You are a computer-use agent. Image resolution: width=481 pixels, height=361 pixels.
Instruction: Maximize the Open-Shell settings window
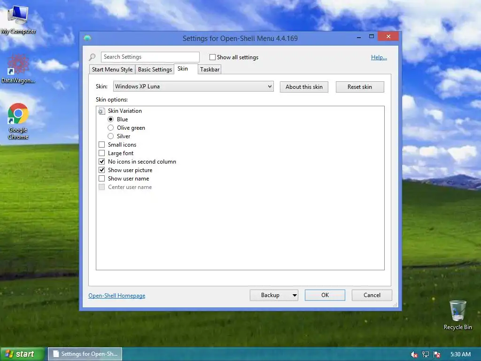(x=371, y=37)
